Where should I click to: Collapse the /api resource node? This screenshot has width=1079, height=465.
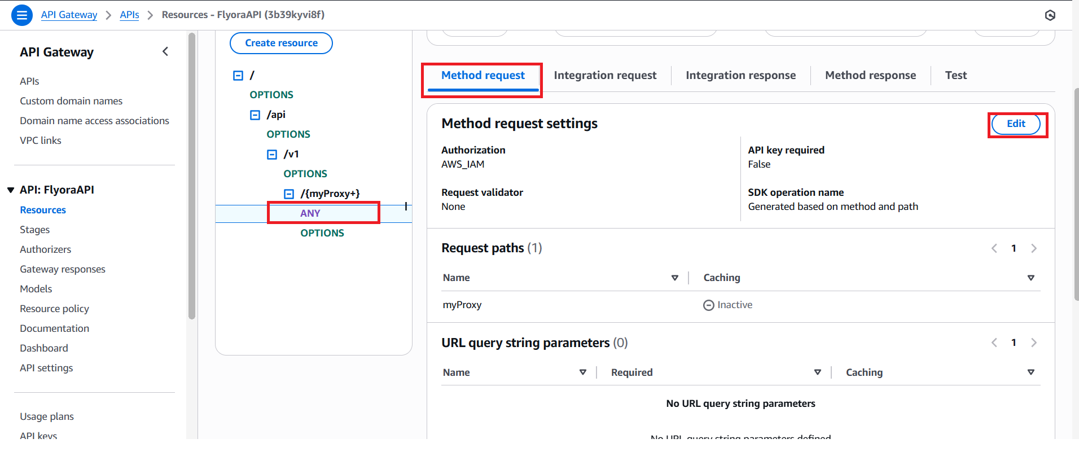click(x=255, y=115)
